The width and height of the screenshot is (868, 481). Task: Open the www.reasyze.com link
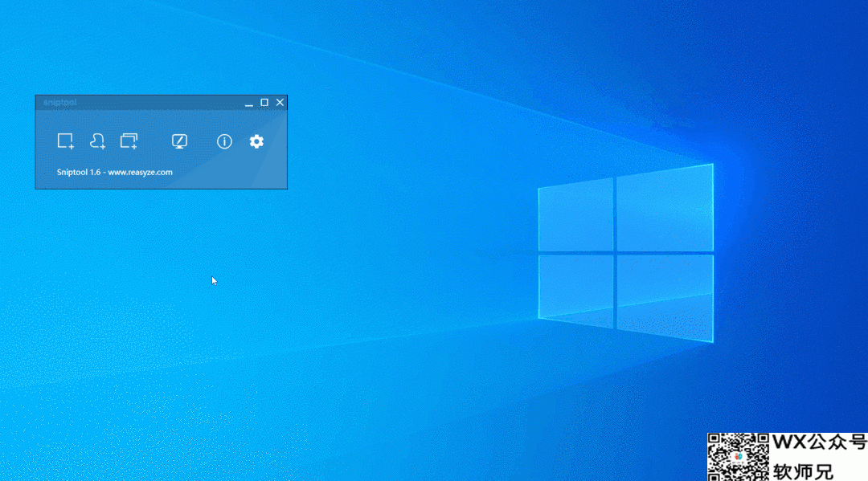pyautogui.click(x=140, y=172)
